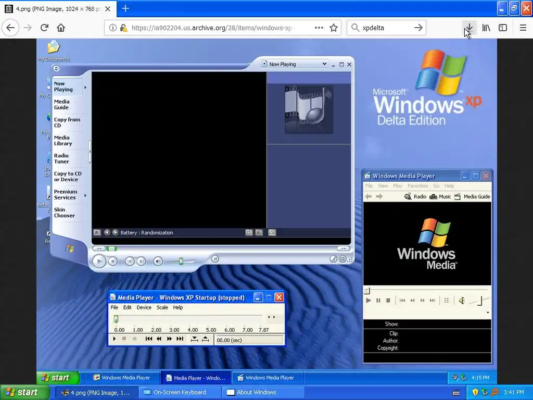Mute the sound in skinned player
Image resolution: width=533 pixels, height=400 pixels.
158,261
